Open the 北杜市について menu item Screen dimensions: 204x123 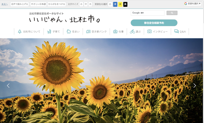pyautogui.click(x=29, y=32)
